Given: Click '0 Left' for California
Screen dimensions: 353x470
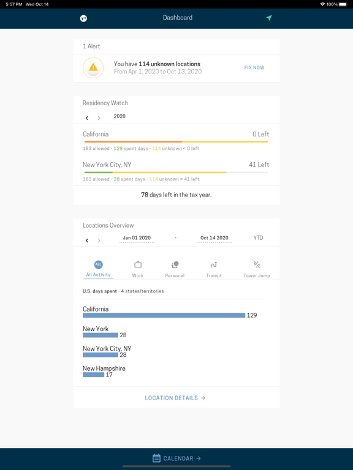Looking at the screenshot, I should (x=261, y=134).
